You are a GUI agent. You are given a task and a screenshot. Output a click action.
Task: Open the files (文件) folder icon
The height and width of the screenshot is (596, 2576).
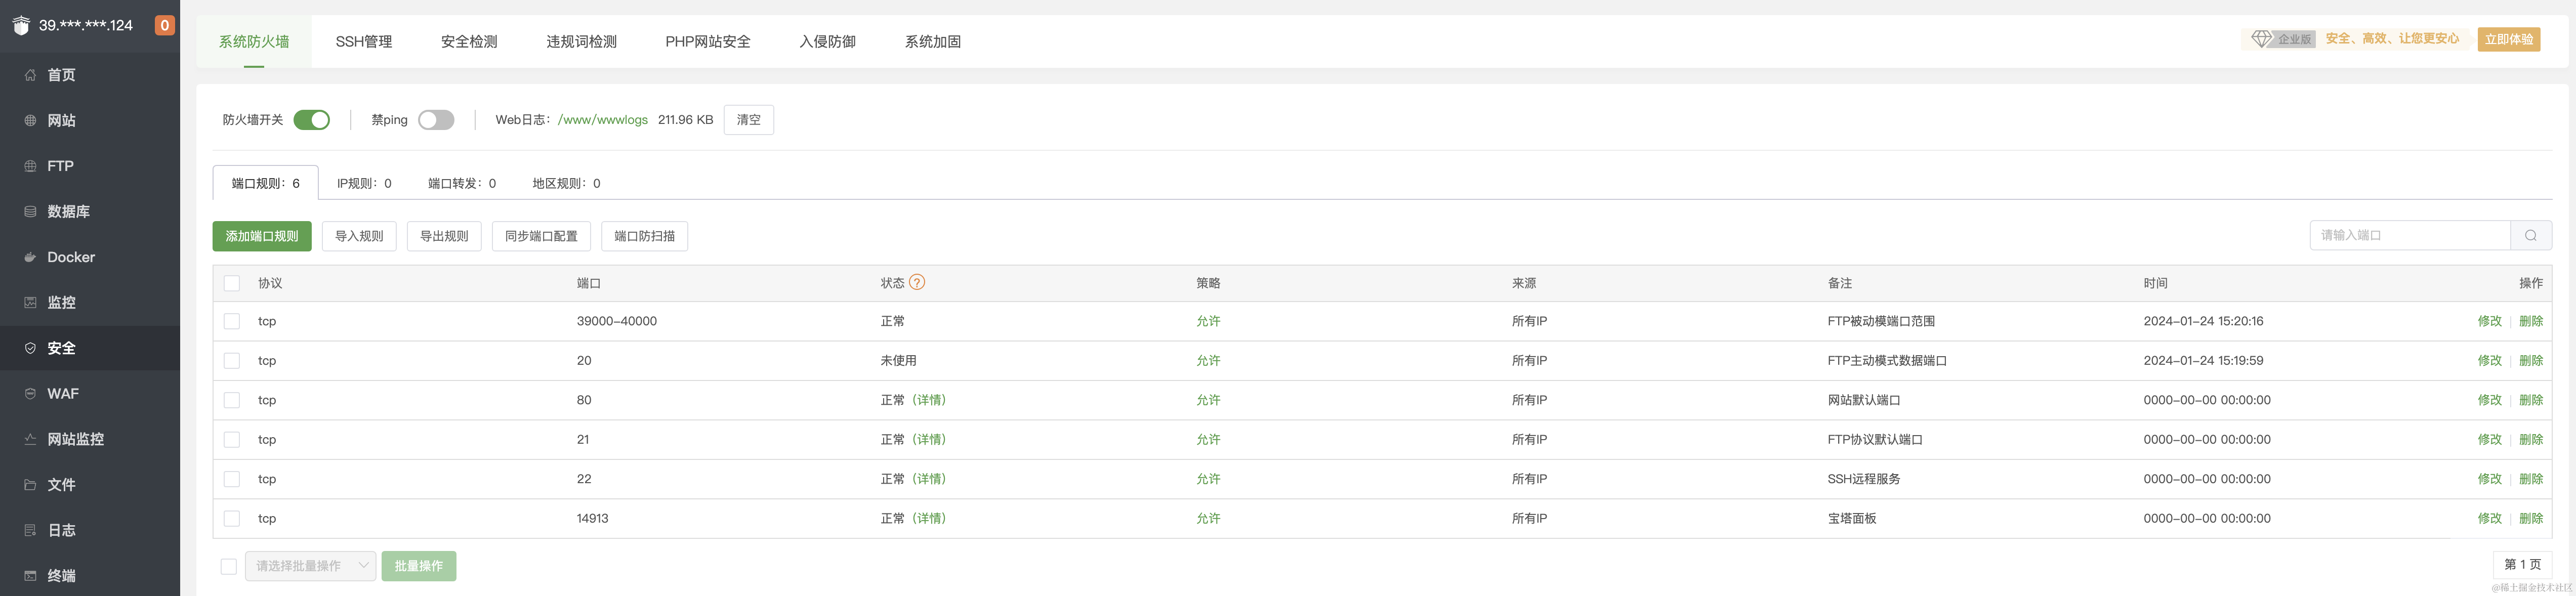pyautogui.click(x=30, y=485)
